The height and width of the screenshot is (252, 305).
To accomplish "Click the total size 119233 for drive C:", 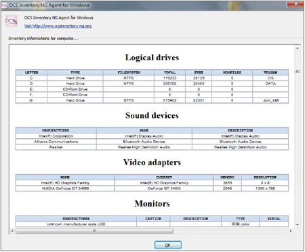I will click(x=169, y=78).
